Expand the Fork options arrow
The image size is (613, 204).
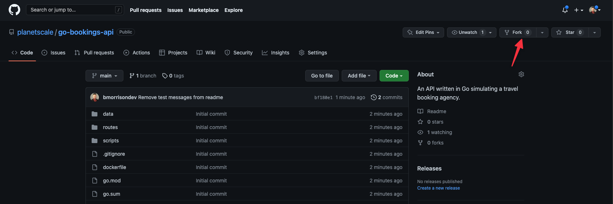pyautogui.click(x=542, y=32)
